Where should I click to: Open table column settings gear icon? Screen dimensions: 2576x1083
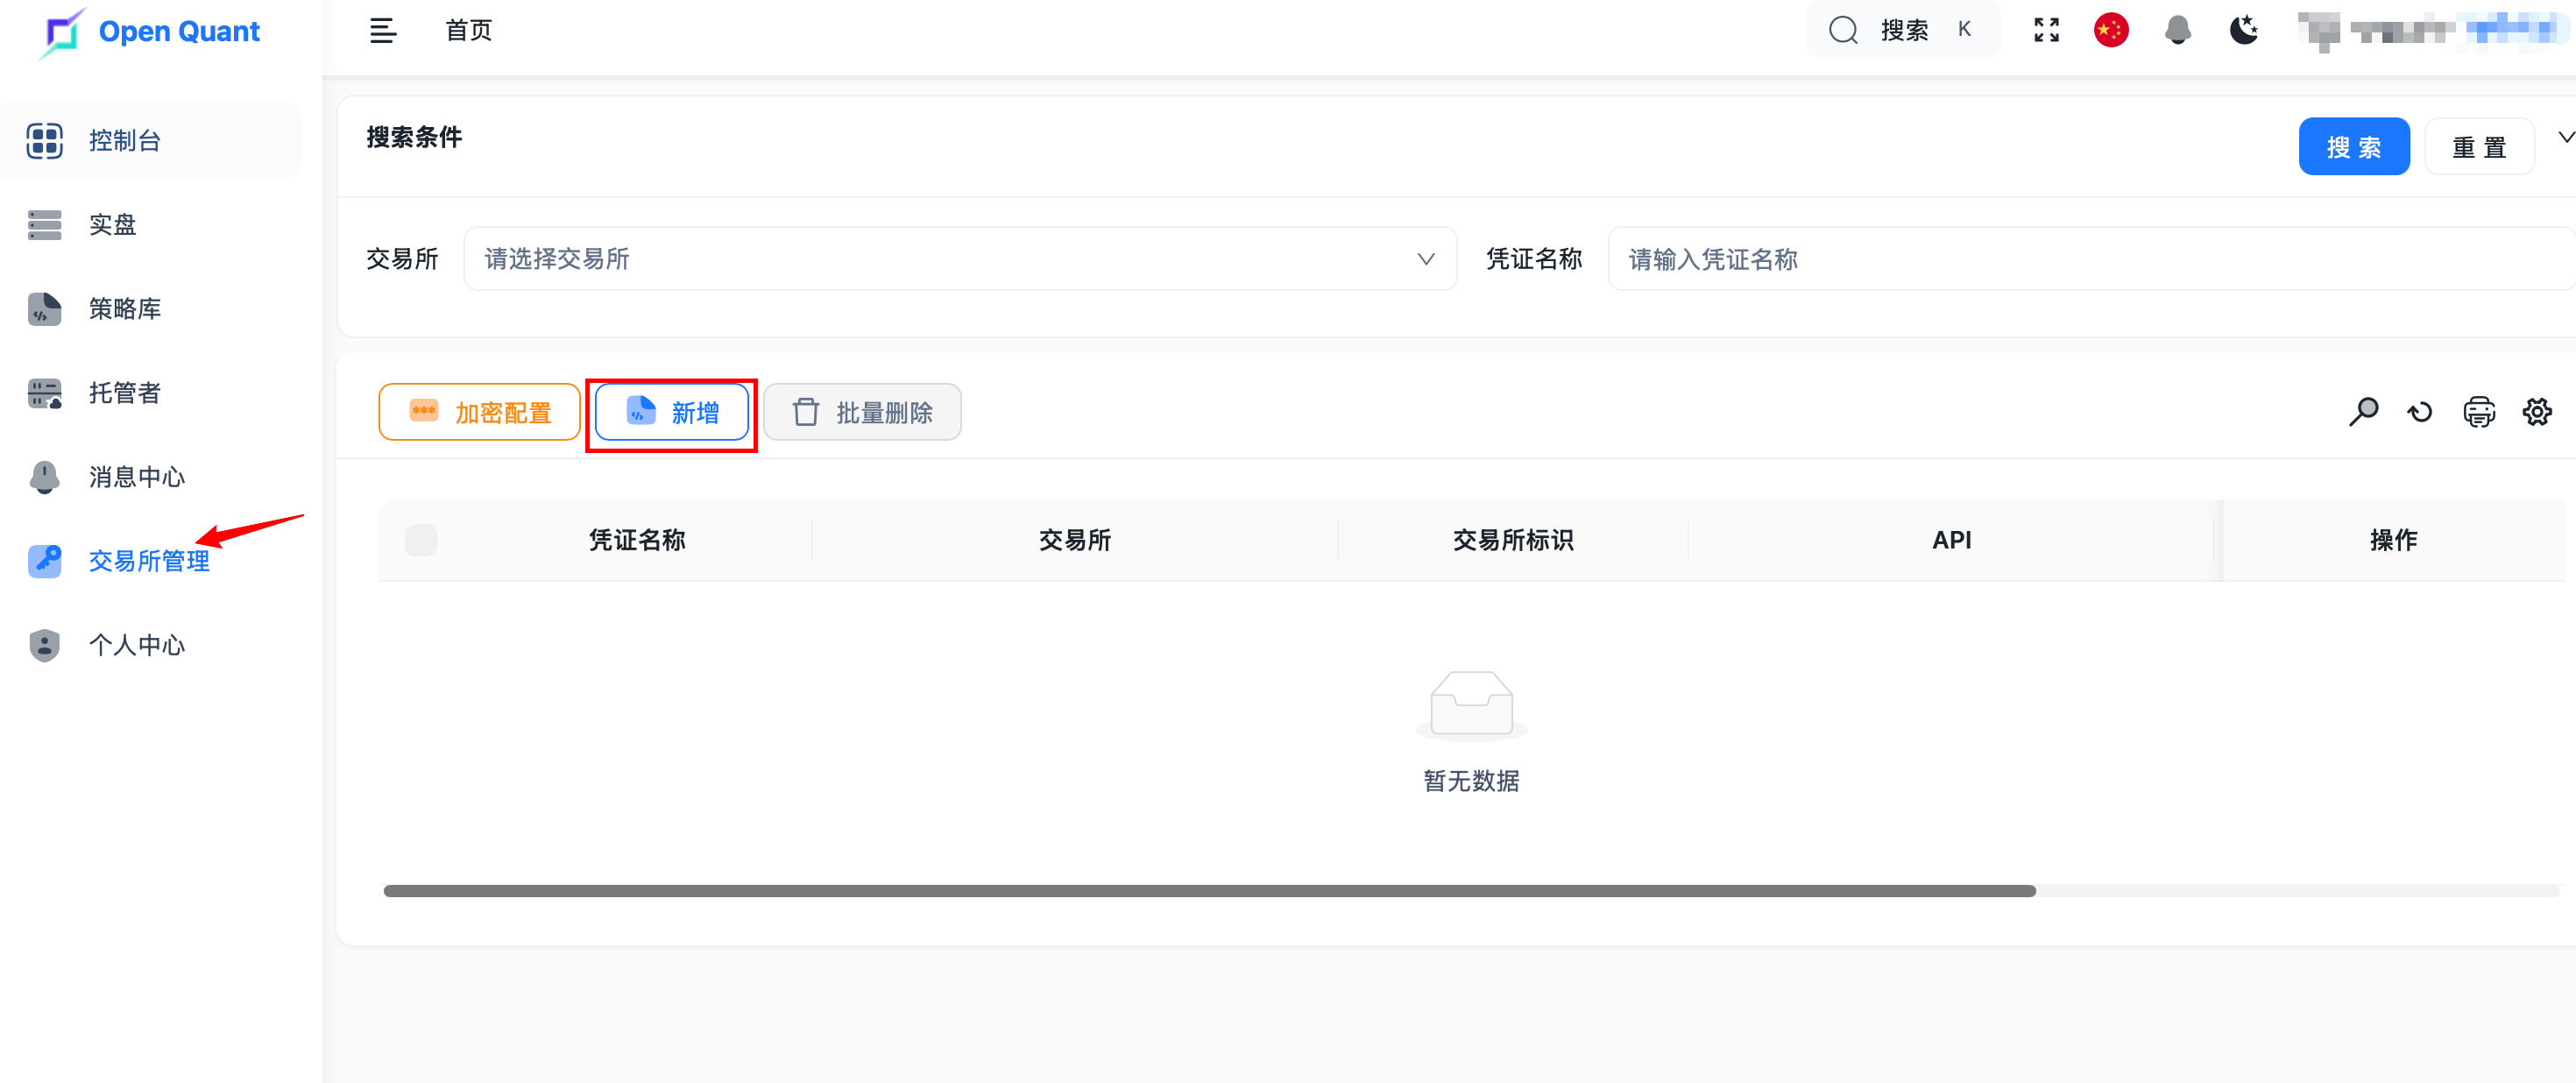point(2537,411)
